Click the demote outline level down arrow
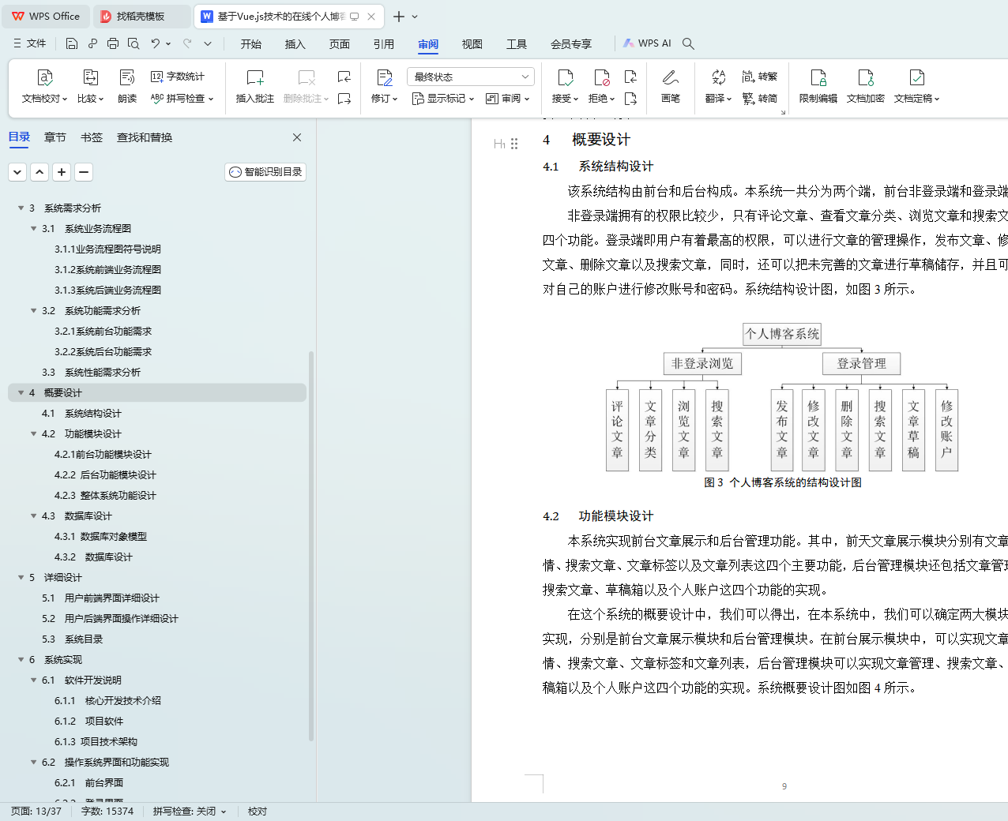 tap(17, 172)
